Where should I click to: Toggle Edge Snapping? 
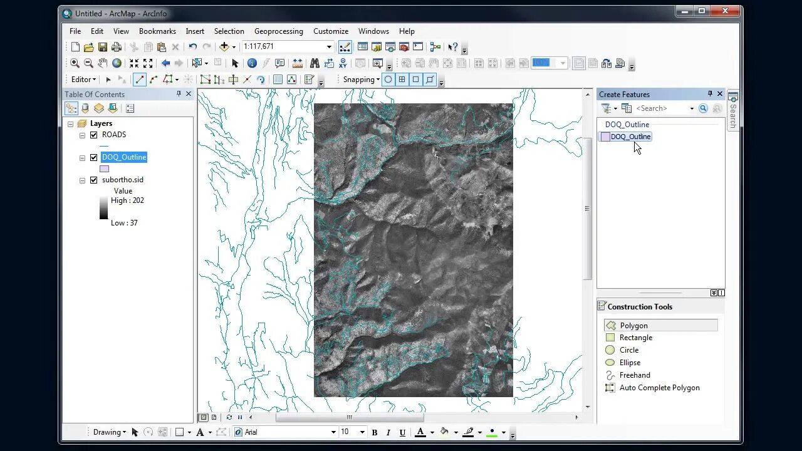(x=430, y=80)
